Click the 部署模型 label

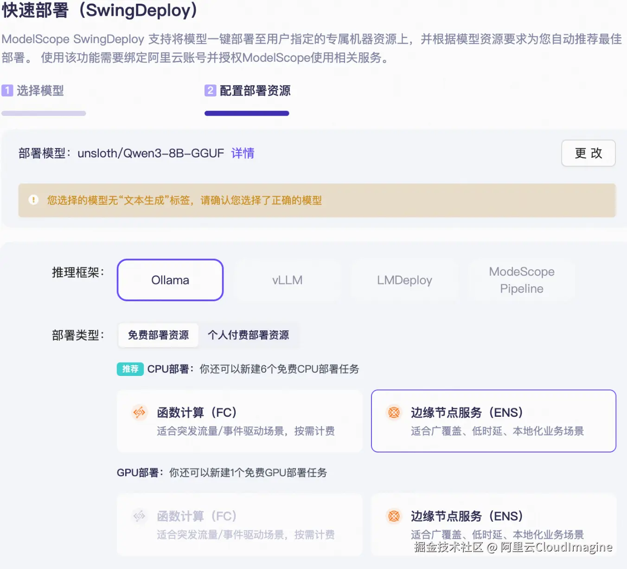point(45,153)
